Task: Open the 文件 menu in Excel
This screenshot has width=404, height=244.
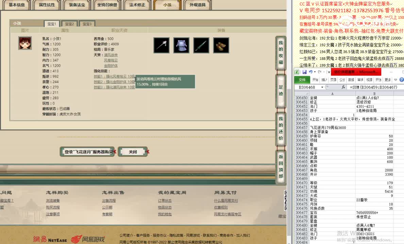Action: coord(303,80)
